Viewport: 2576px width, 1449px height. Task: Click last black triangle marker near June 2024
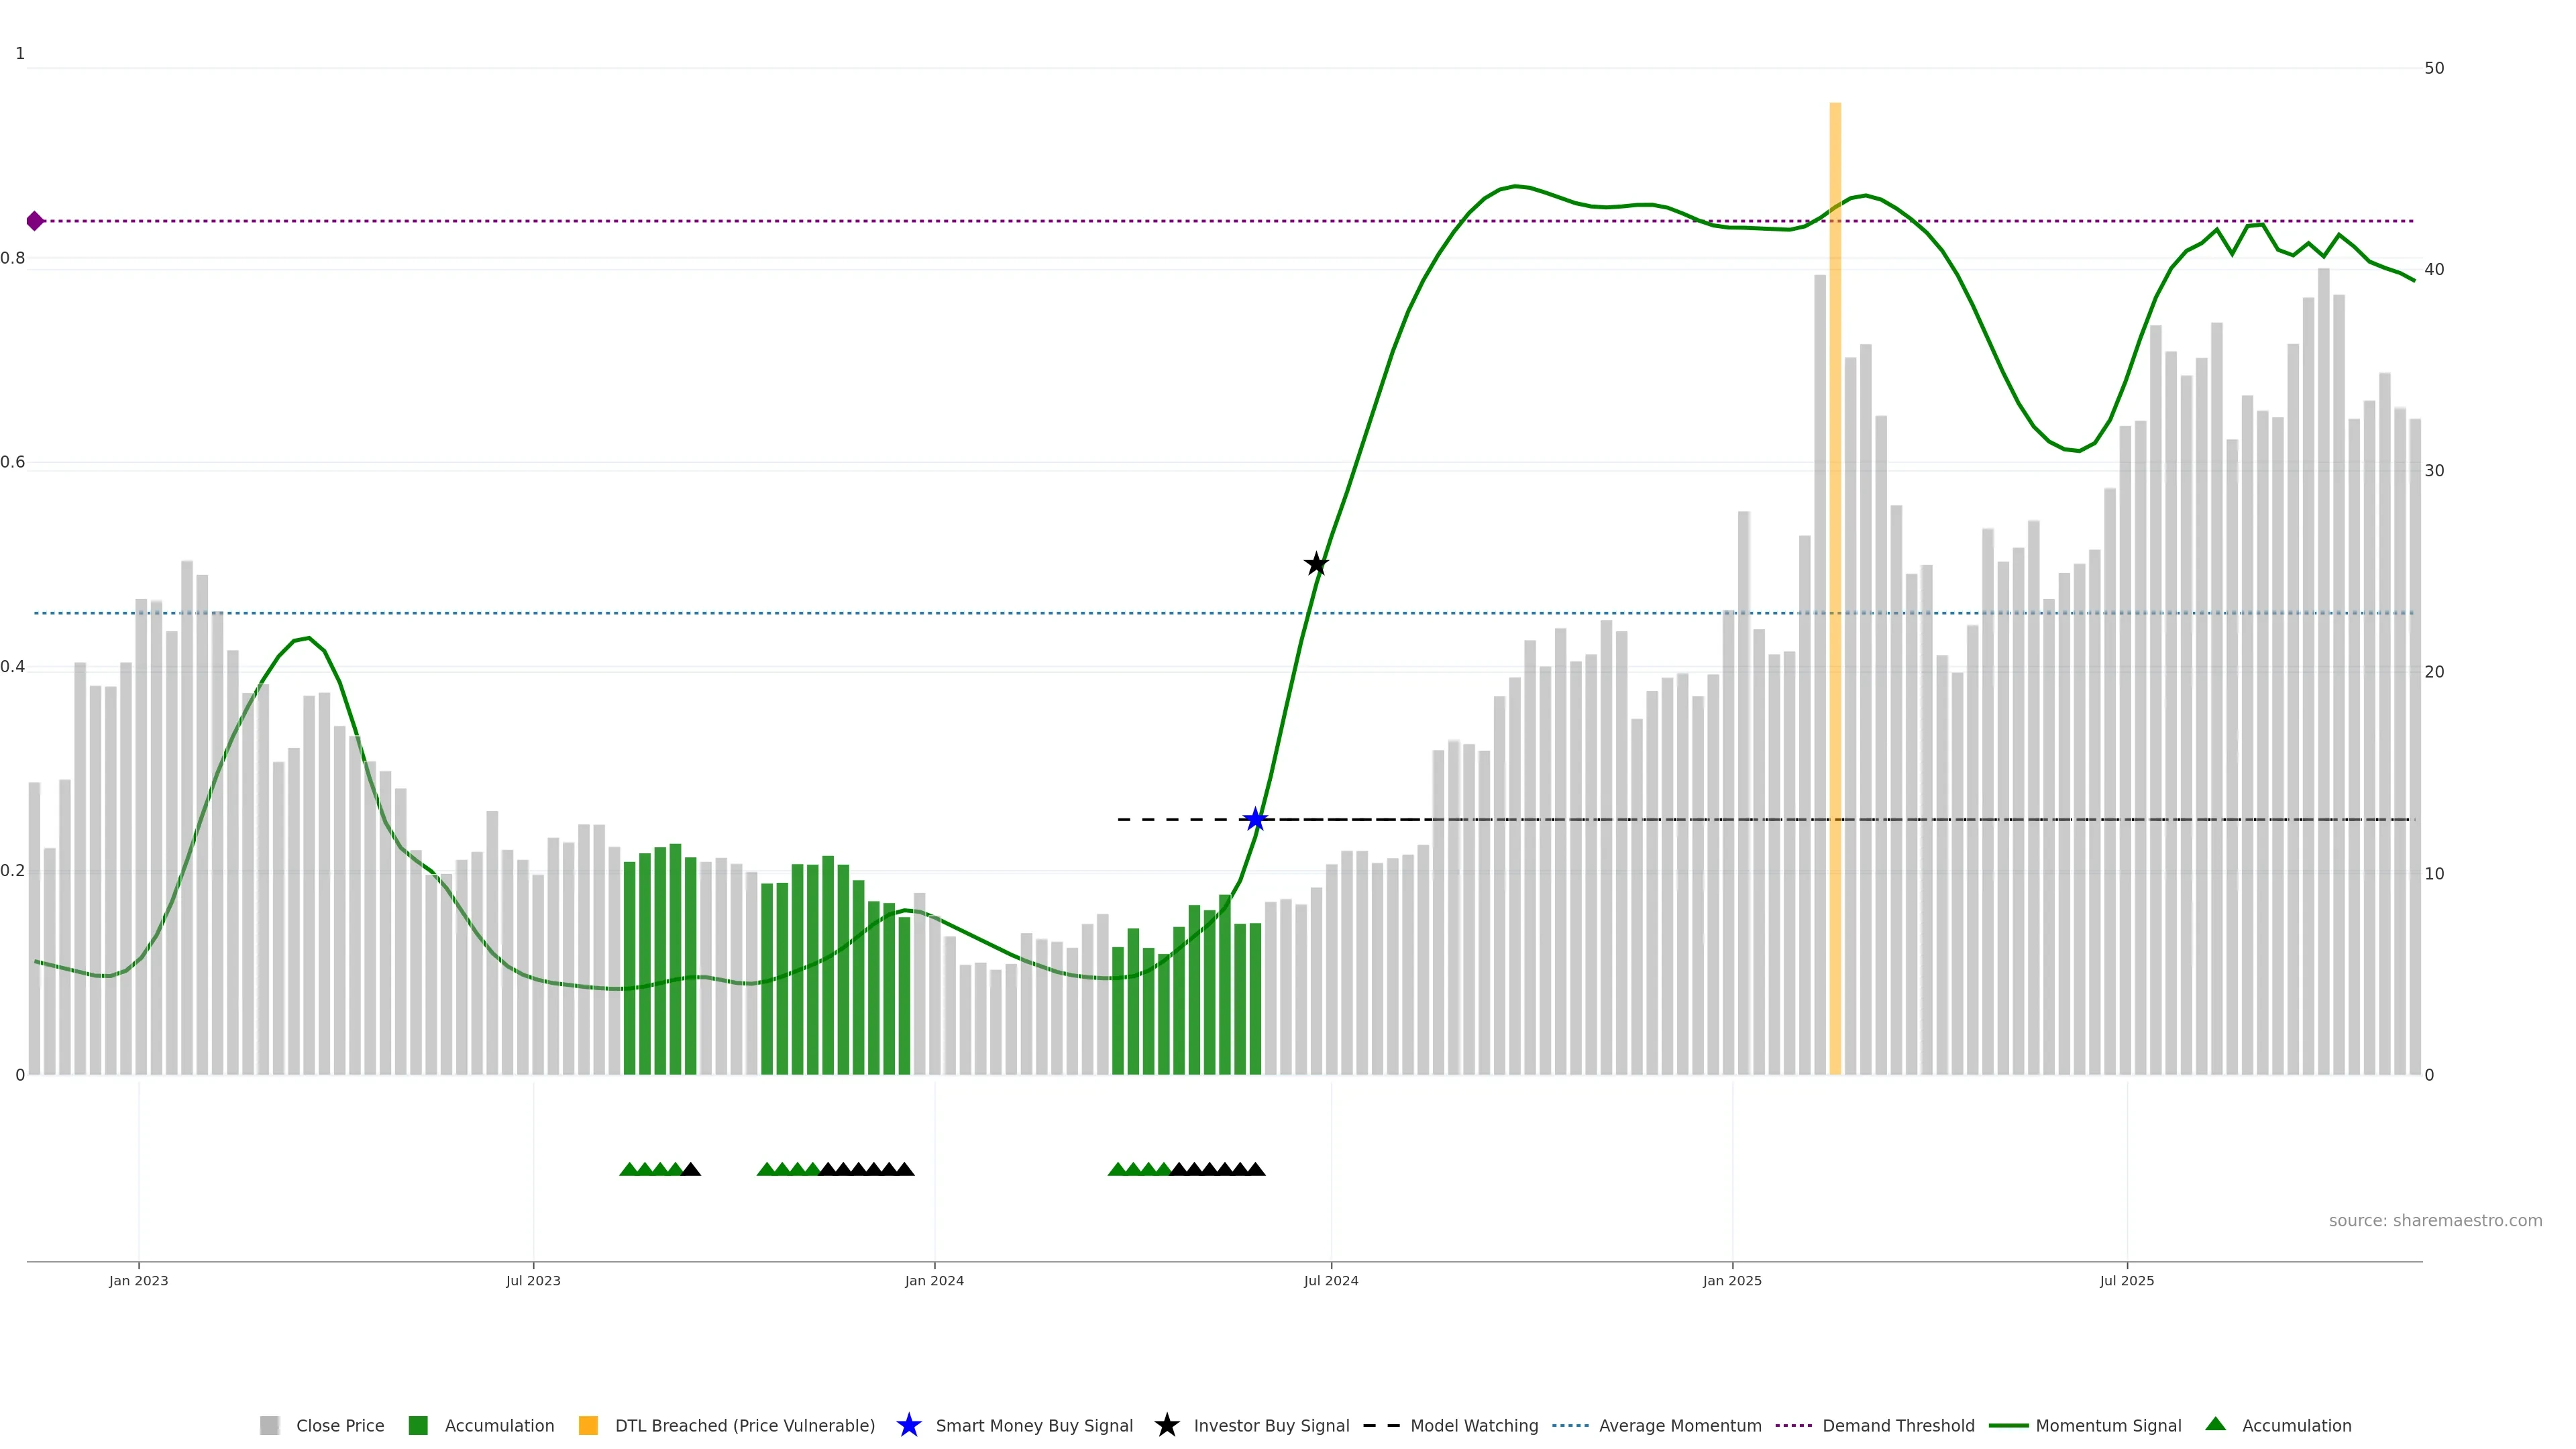click(x=1256, y=1169)
